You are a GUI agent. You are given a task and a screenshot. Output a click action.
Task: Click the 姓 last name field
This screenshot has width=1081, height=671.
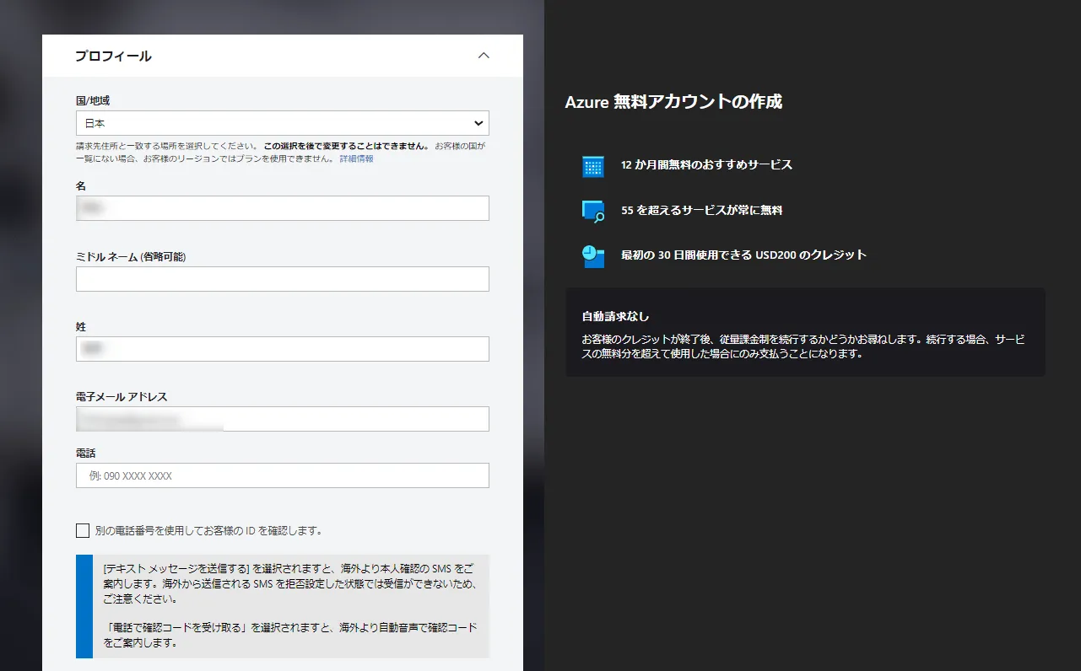pyautogui.click(x=282, y=349)
